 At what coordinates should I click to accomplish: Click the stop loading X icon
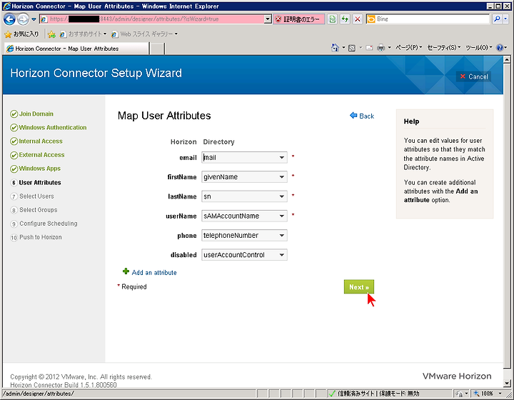click(x=358, y=19)
